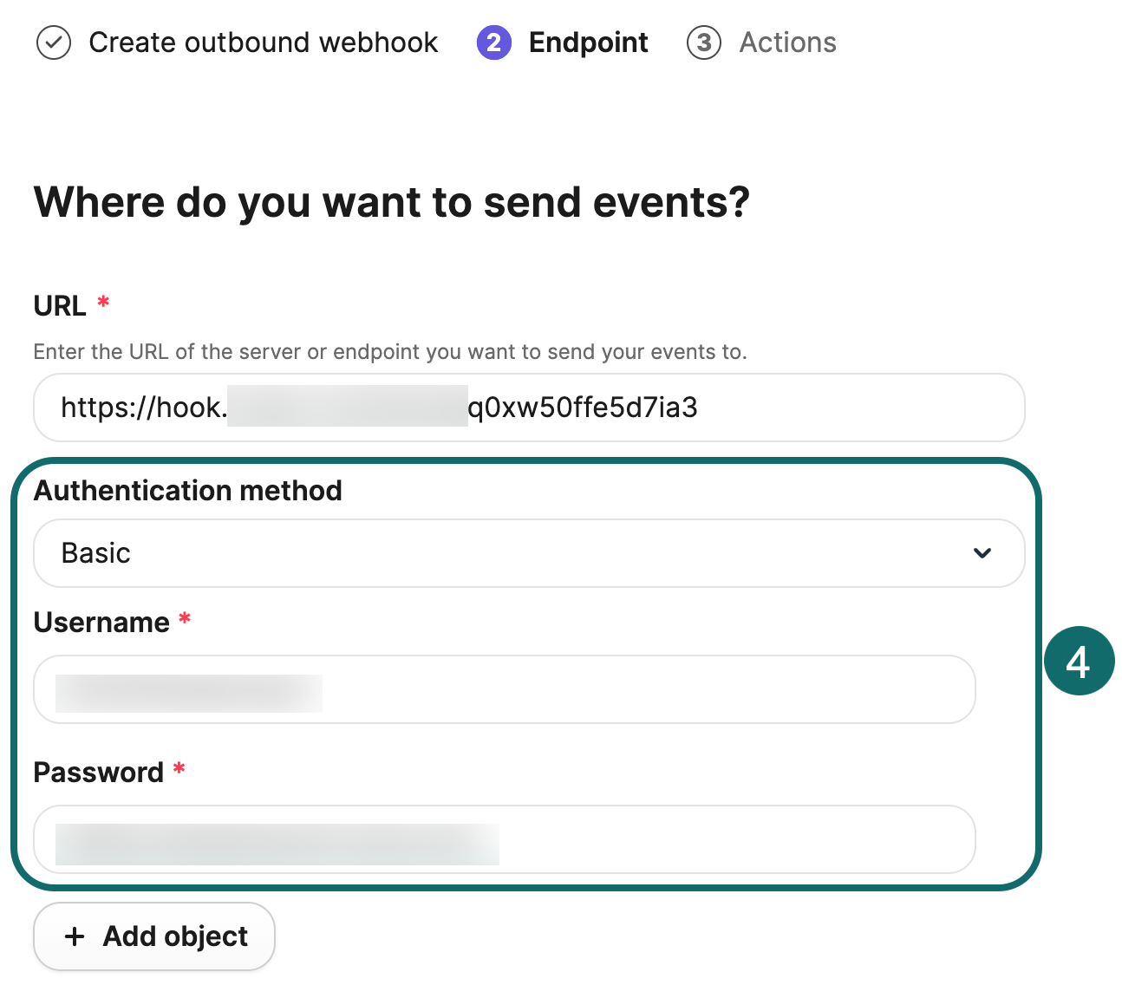Select the numbered badge for step 2 Endpoint
The height and width of the screenshot is (985, 1122).
pos(493,42)
